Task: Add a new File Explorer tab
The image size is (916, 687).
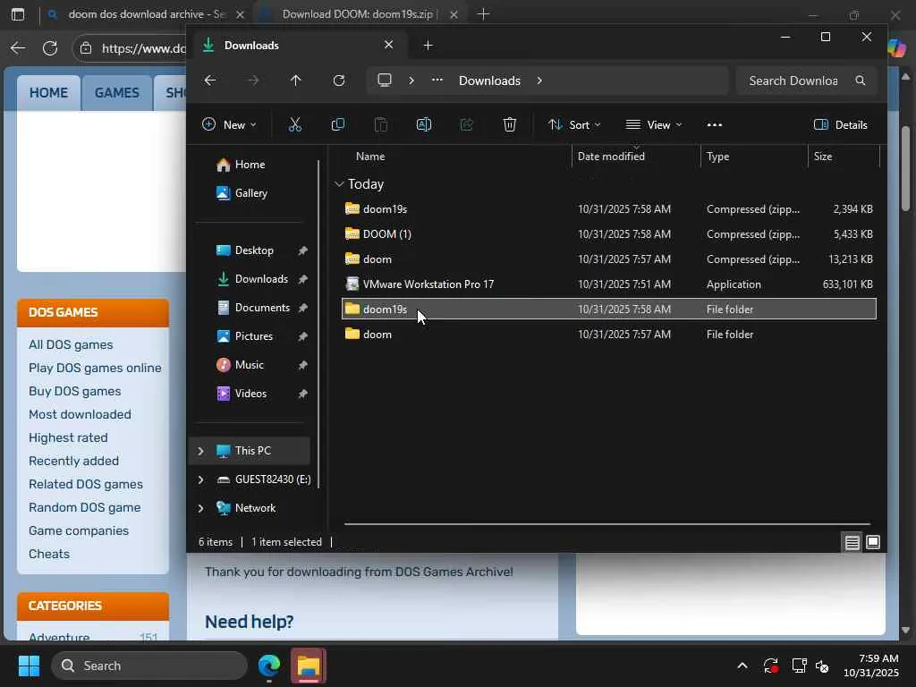Action: (428, 45)
